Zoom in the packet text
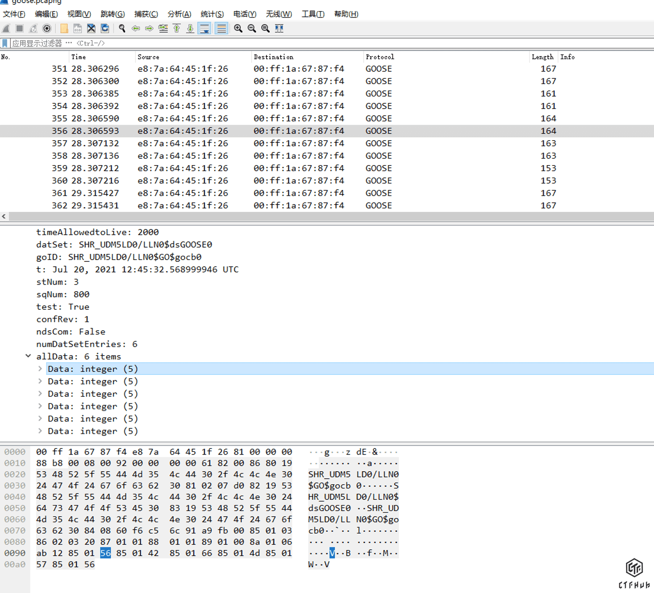This screenshot has width=654, height=593. point(238,28)
